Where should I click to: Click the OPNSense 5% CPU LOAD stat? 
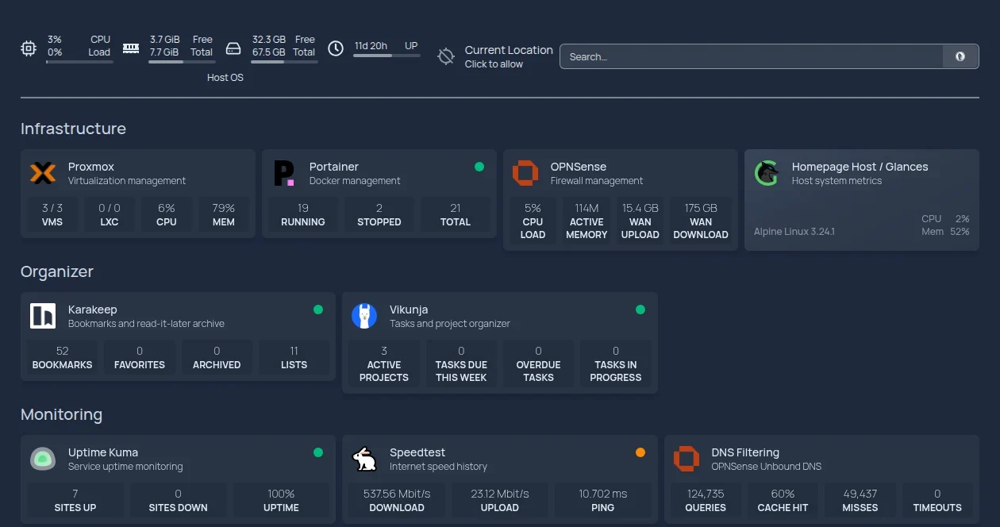(x=533, y=221)
